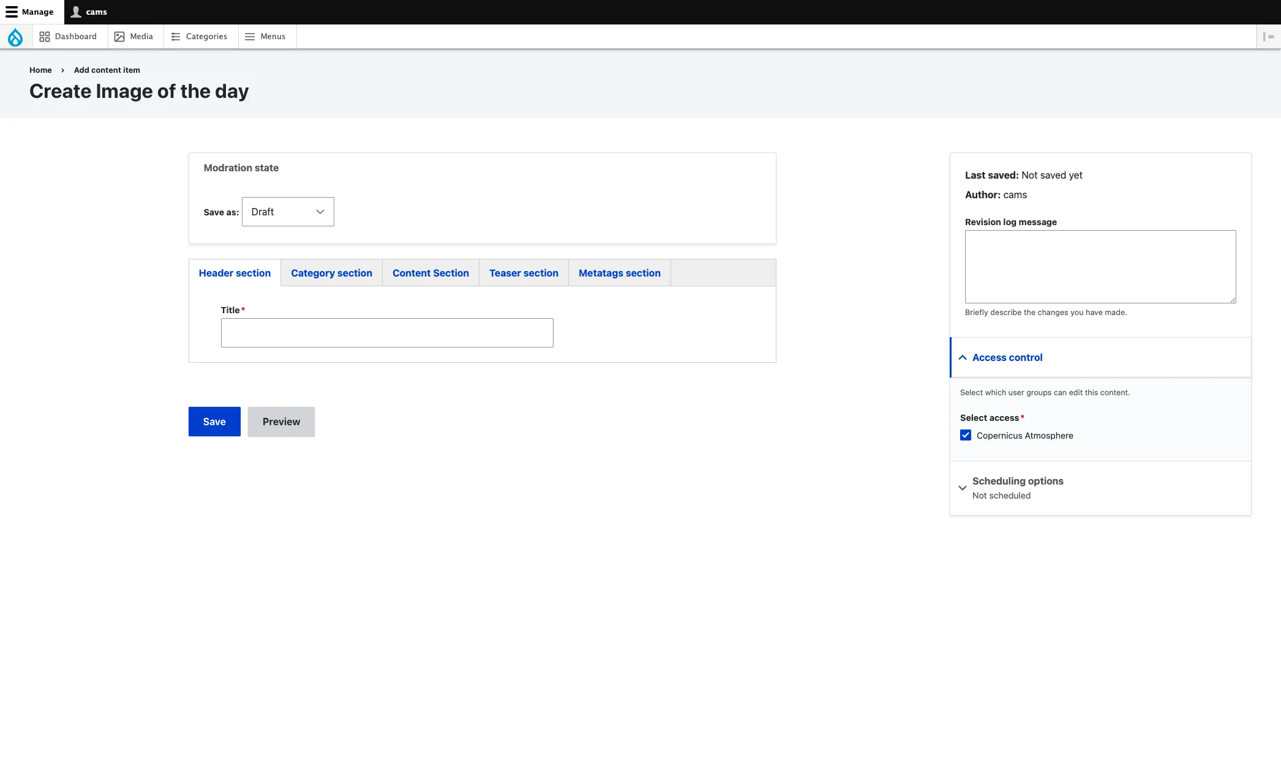This screenshot has height=758, width=1281.
Task: Click the Manage admin menu label
Action: (x=37, y=12)
